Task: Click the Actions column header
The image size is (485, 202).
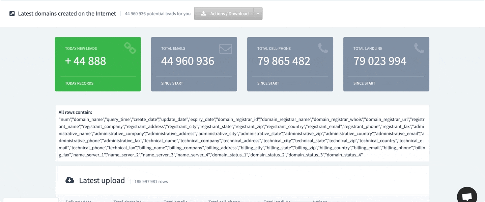Action: 319,201
